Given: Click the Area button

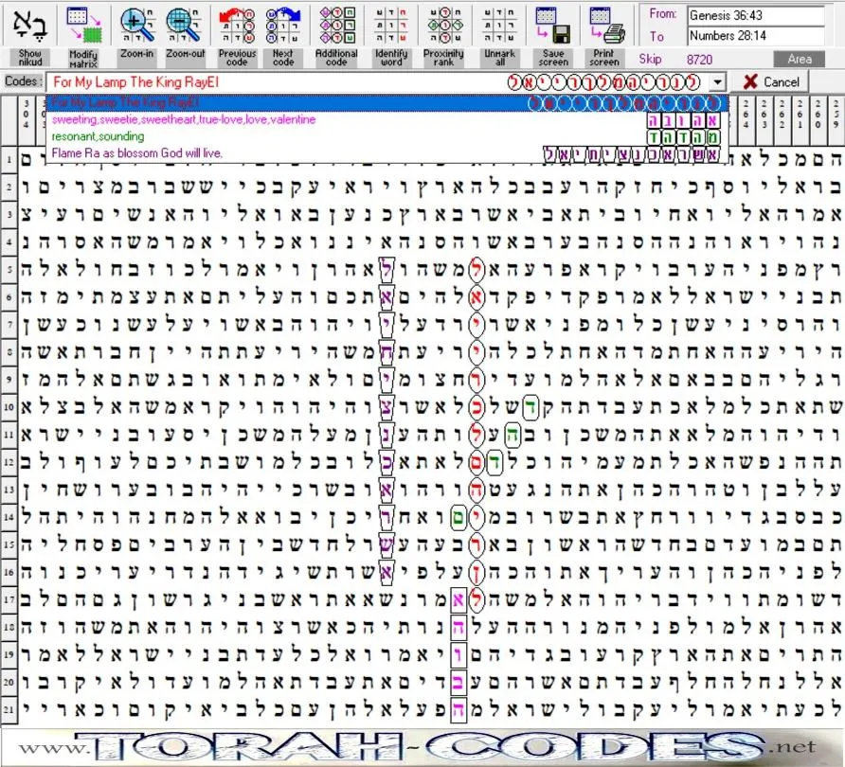Looking at the screenshot, I should (x=800, y=59).
